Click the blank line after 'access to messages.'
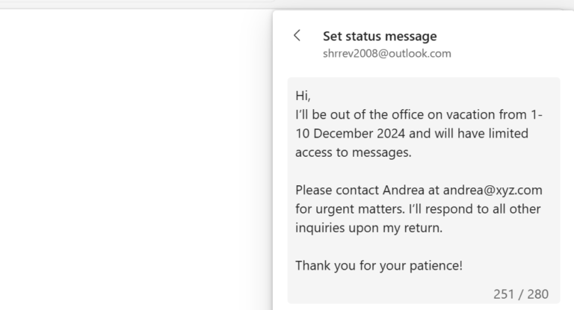This screenshot has height=310, width=574. tap(419, 171)
